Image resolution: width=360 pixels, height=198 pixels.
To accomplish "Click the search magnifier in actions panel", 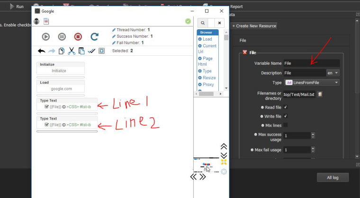I will click(x=202, y=23).
